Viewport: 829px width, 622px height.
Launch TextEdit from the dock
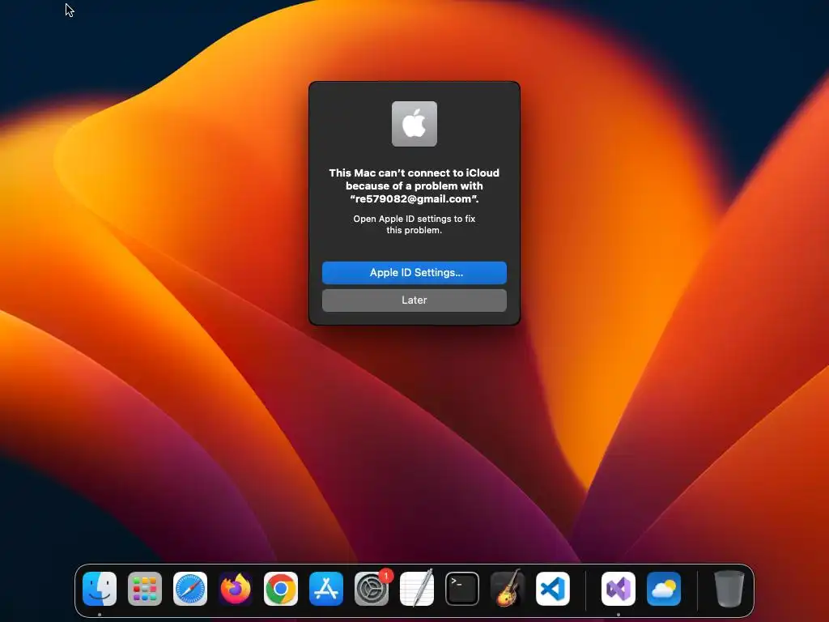pyautogui.click(x=417, y=588)
